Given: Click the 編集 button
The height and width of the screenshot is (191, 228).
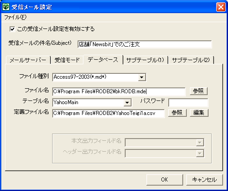Looking at the screenshot, I should click(199, 113).
